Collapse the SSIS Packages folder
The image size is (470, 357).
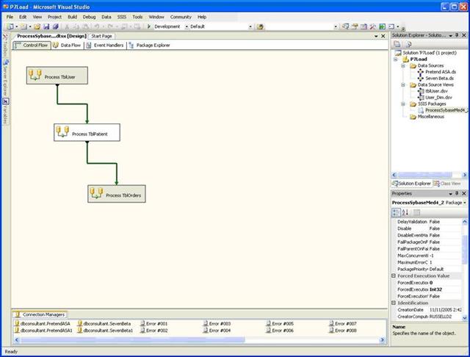(x=403, y=104)
